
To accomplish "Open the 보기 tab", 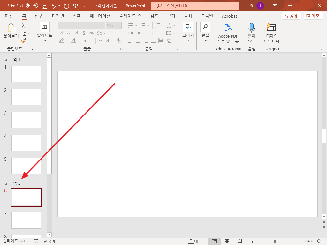I will 171,16.
